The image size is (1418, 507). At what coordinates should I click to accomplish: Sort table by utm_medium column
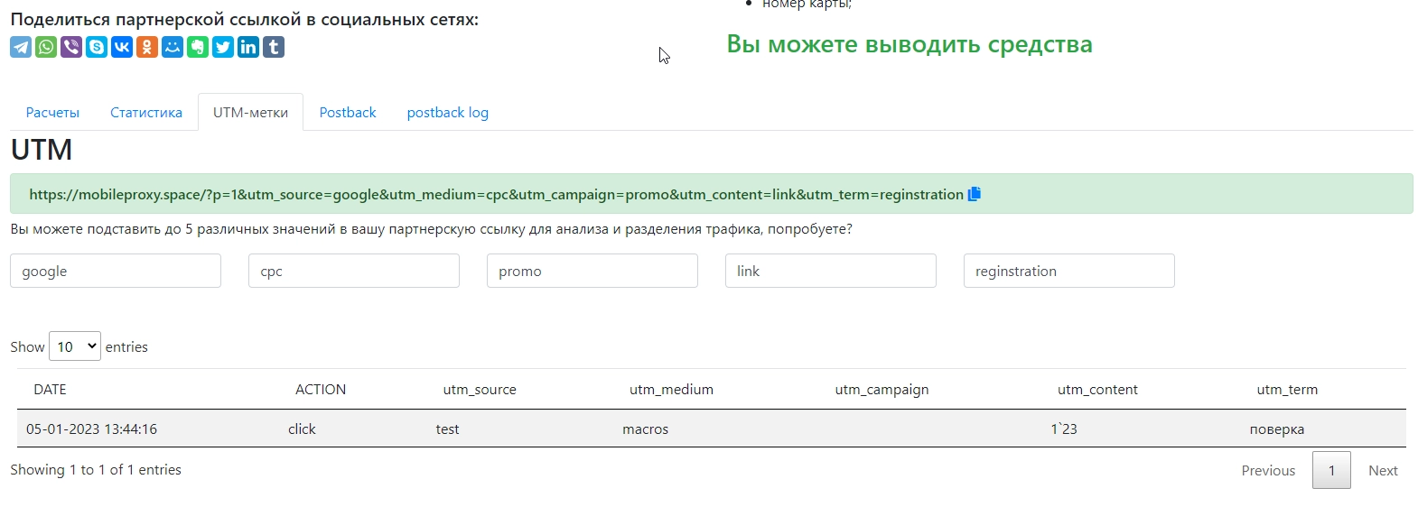[671, 390]
